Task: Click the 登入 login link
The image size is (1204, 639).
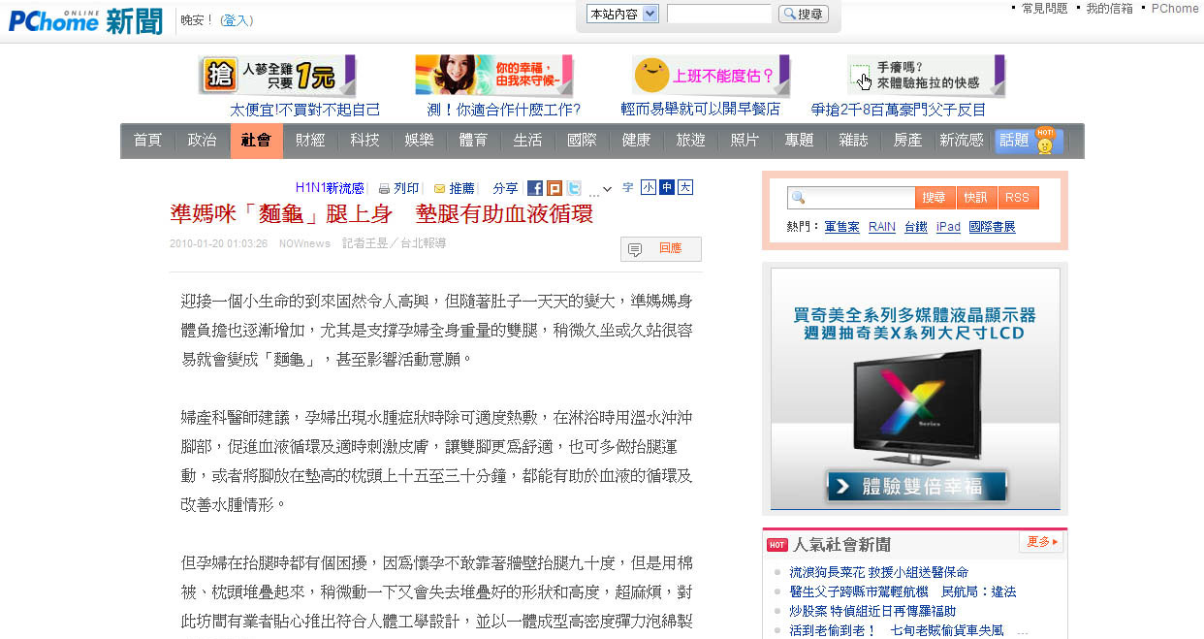Action: pyautogui.click(x=237, y=20)
